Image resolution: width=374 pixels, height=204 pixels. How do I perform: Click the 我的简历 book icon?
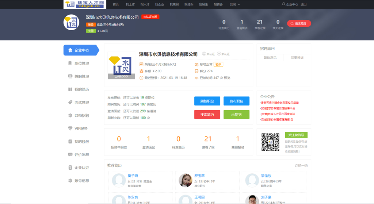click(70, 89)
